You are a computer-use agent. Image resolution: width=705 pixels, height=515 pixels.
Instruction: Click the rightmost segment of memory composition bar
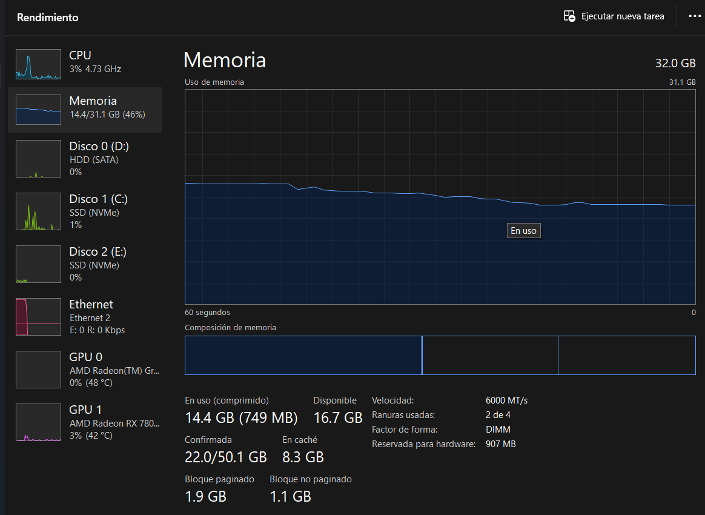[626, 356]
